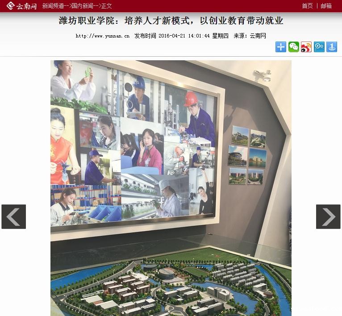Click the 云南网 logo in header
This screenshot has height=316, width=342.
pyautogui.click(x=21, y=6)
